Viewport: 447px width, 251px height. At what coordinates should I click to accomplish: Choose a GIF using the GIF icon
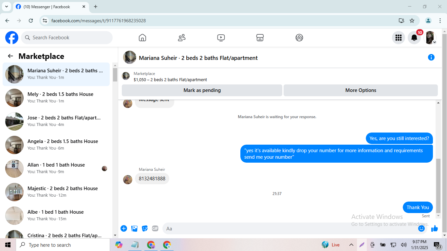(155, 228)
